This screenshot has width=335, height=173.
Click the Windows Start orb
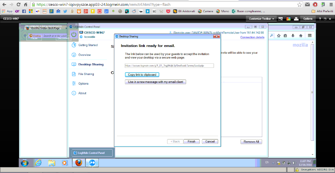pyautogui.click(x=24, y=163)
